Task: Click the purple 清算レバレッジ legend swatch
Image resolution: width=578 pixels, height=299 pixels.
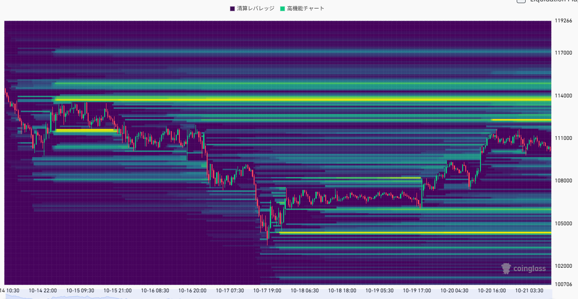Action: [233, 8]
